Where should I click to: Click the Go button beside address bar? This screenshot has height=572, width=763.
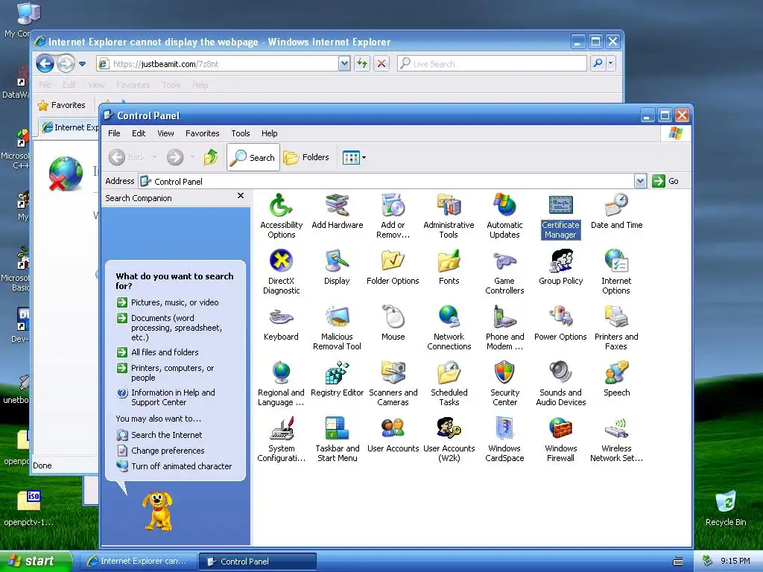[x=665, y=181]
